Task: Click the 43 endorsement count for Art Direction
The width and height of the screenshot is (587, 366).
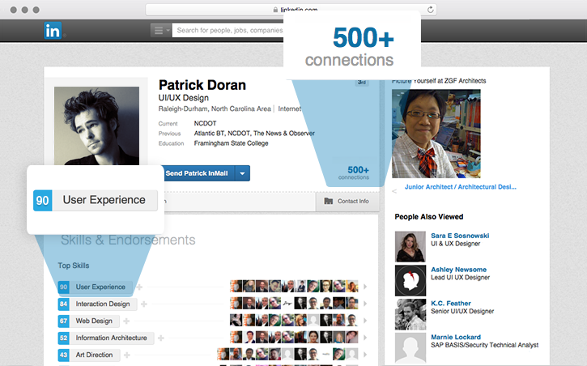Action: (64, 355)
